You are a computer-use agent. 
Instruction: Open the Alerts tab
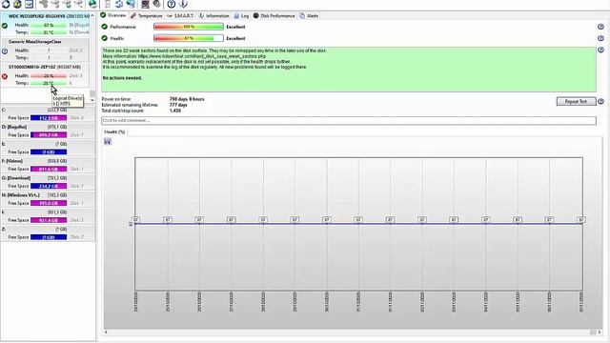(309, 15)
